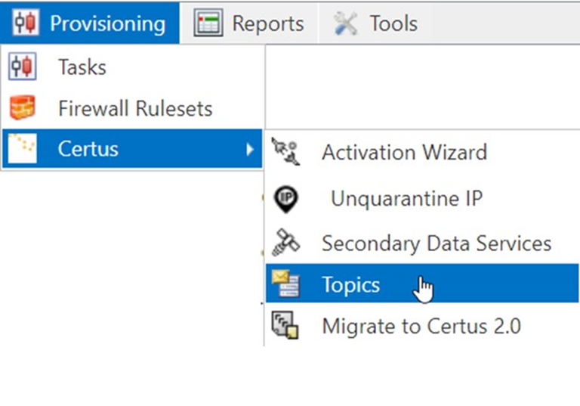Click the Certus submenu icon
Viewport: 580px width, 406px height.
(22, 148)
